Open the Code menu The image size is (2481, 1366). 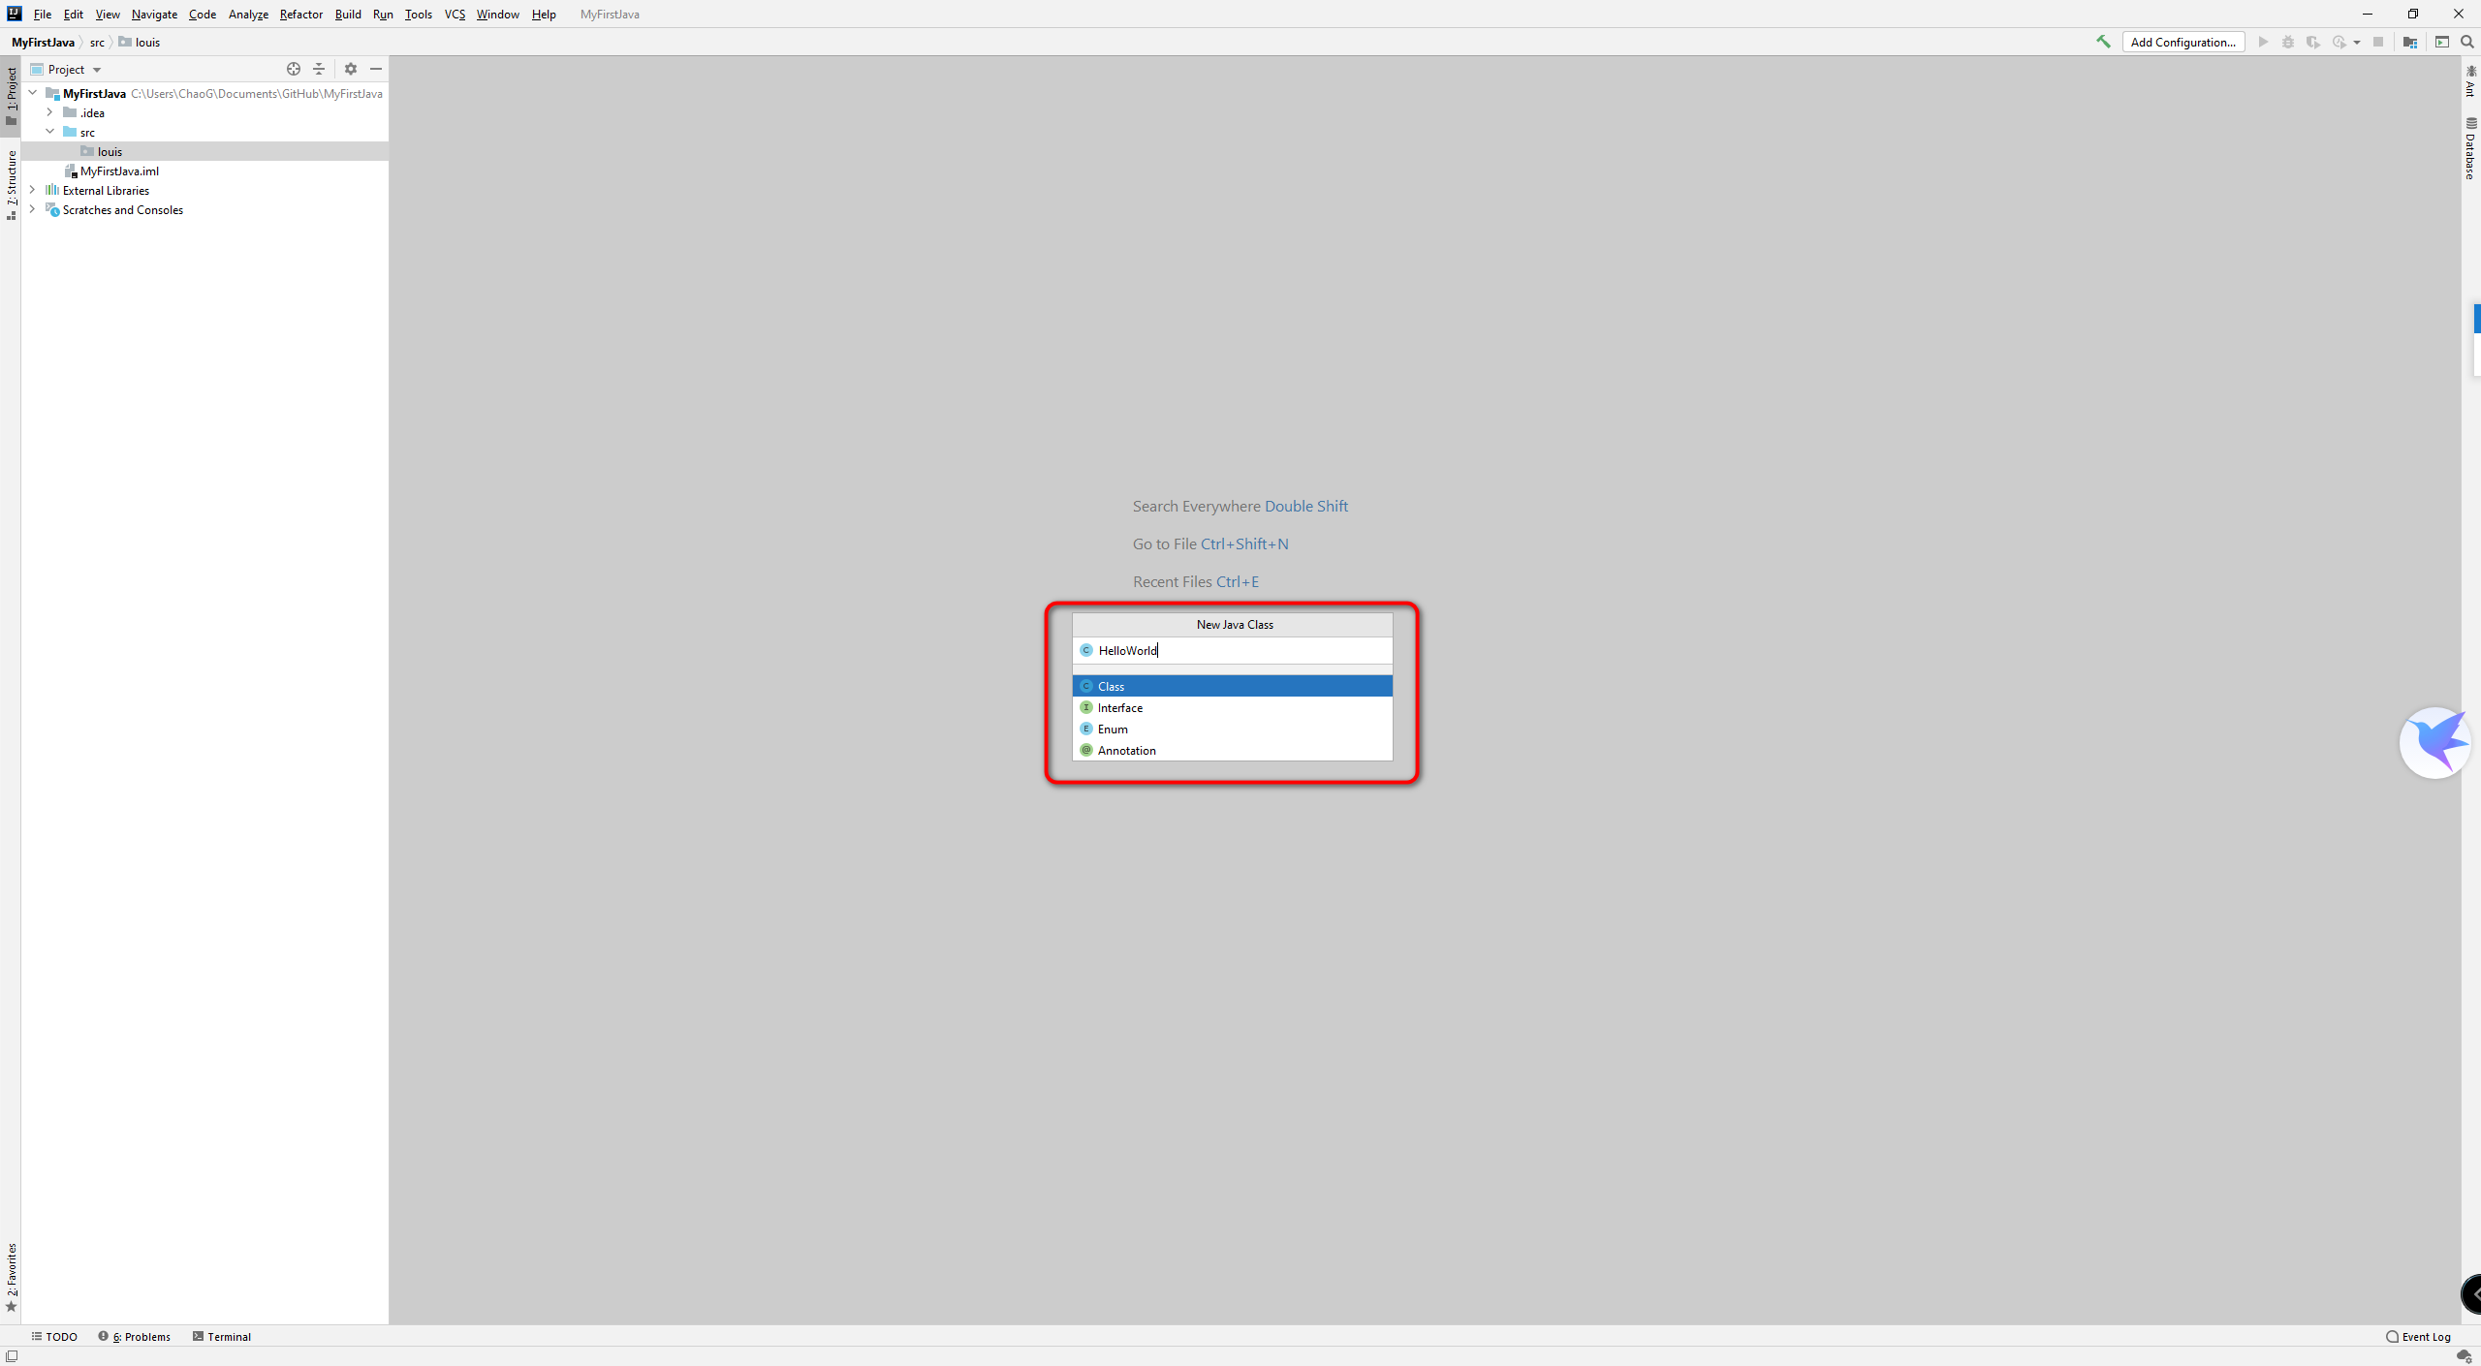tap(203, 14)
